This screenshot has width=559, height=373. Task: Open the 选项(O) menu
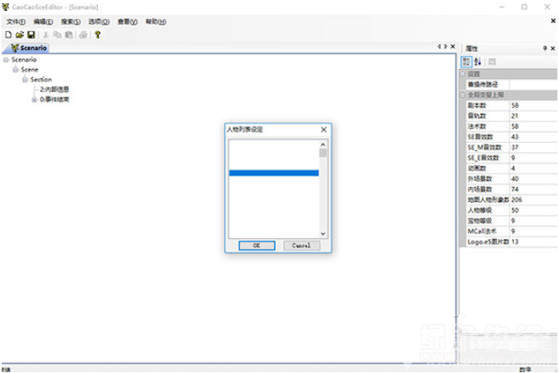pyautogui.click(x=99, y=21)
